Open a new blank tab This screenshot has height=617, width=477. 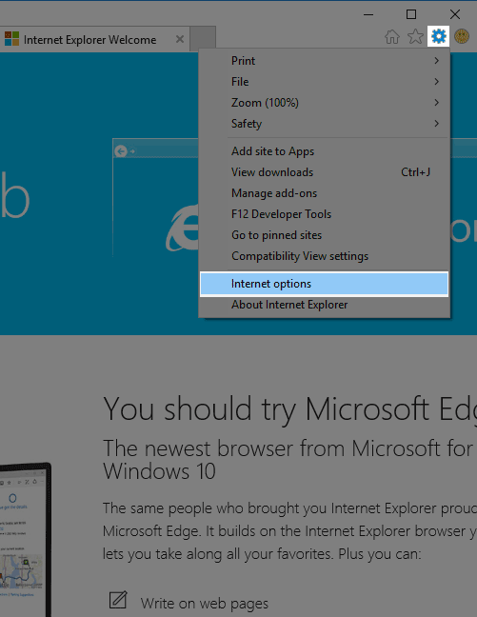pos(203,39)
